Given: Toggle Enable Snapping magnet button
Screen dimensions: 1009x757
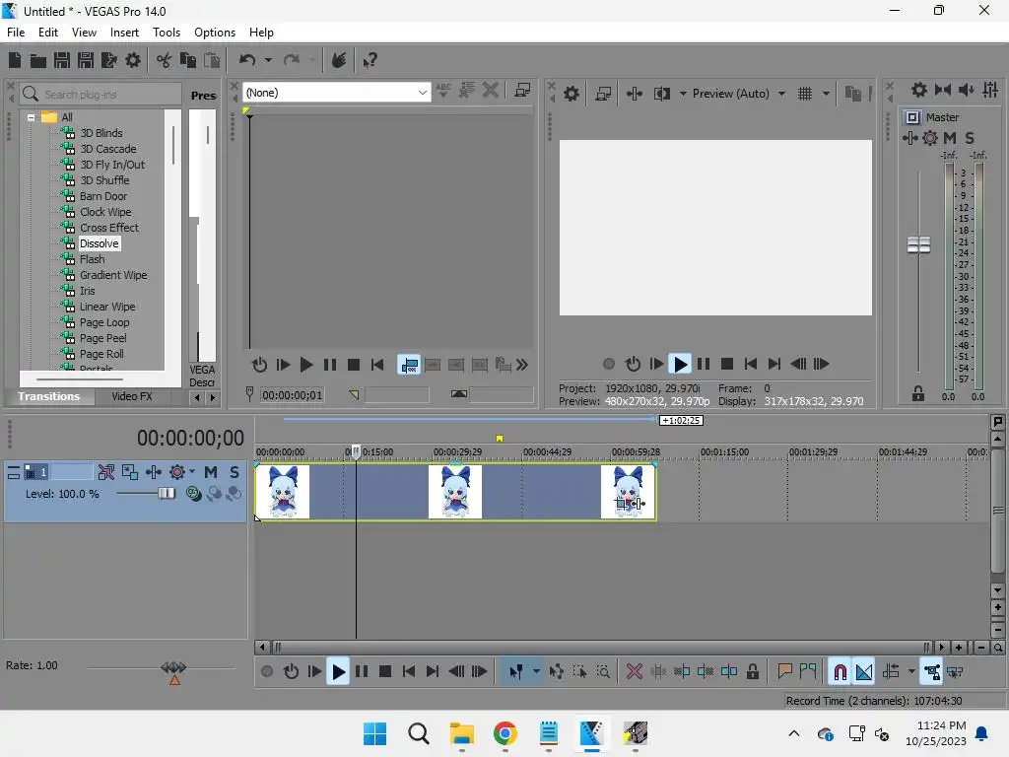Looking at the screenshot, I should point(840,672).
